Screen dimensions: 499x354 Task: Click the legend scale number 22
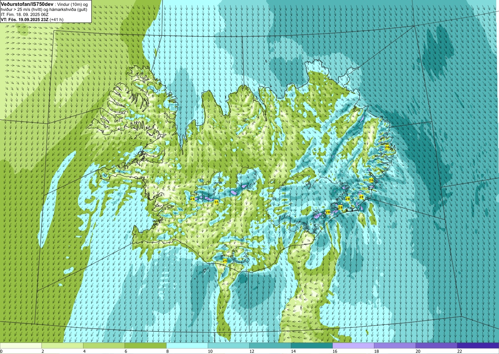(460, 351)
